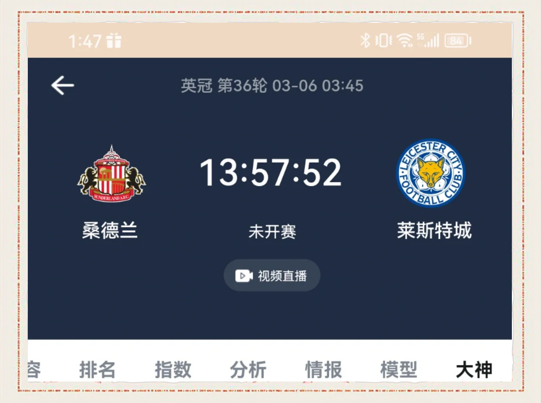The width and height of the screenshot is (541, 403).
Task: Tap the 莱斯特城 team name
Action: click(434, 231)
